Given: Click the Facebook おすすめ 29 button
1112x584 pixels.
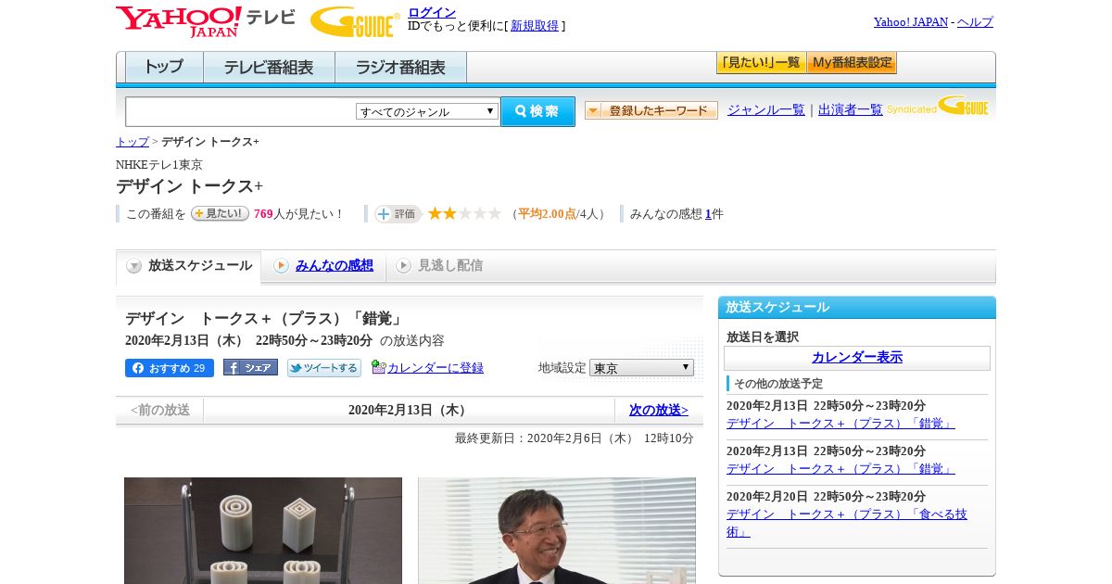Looking at the screenshot, I should coord(170,368).
